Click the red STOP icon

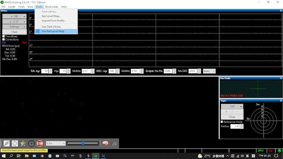(40, 144)
